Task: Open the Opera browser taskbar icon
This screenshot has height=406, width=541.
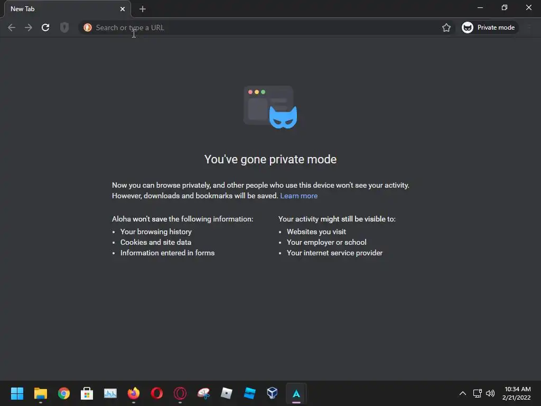Action: tap(156, 393)
